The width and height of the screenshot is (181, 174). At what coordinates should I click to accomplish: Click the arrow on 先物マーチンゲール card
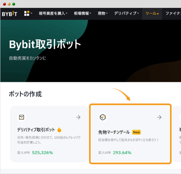click(159, 117)
